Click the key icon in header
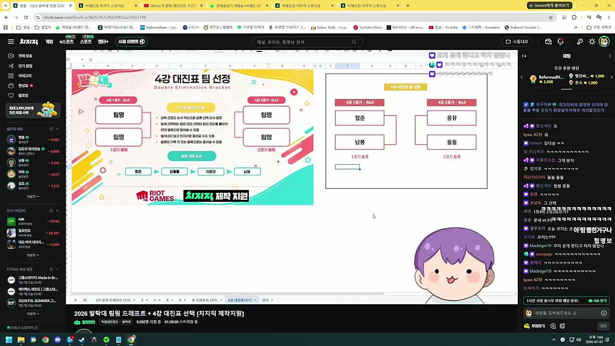 (x=580, y=42)
